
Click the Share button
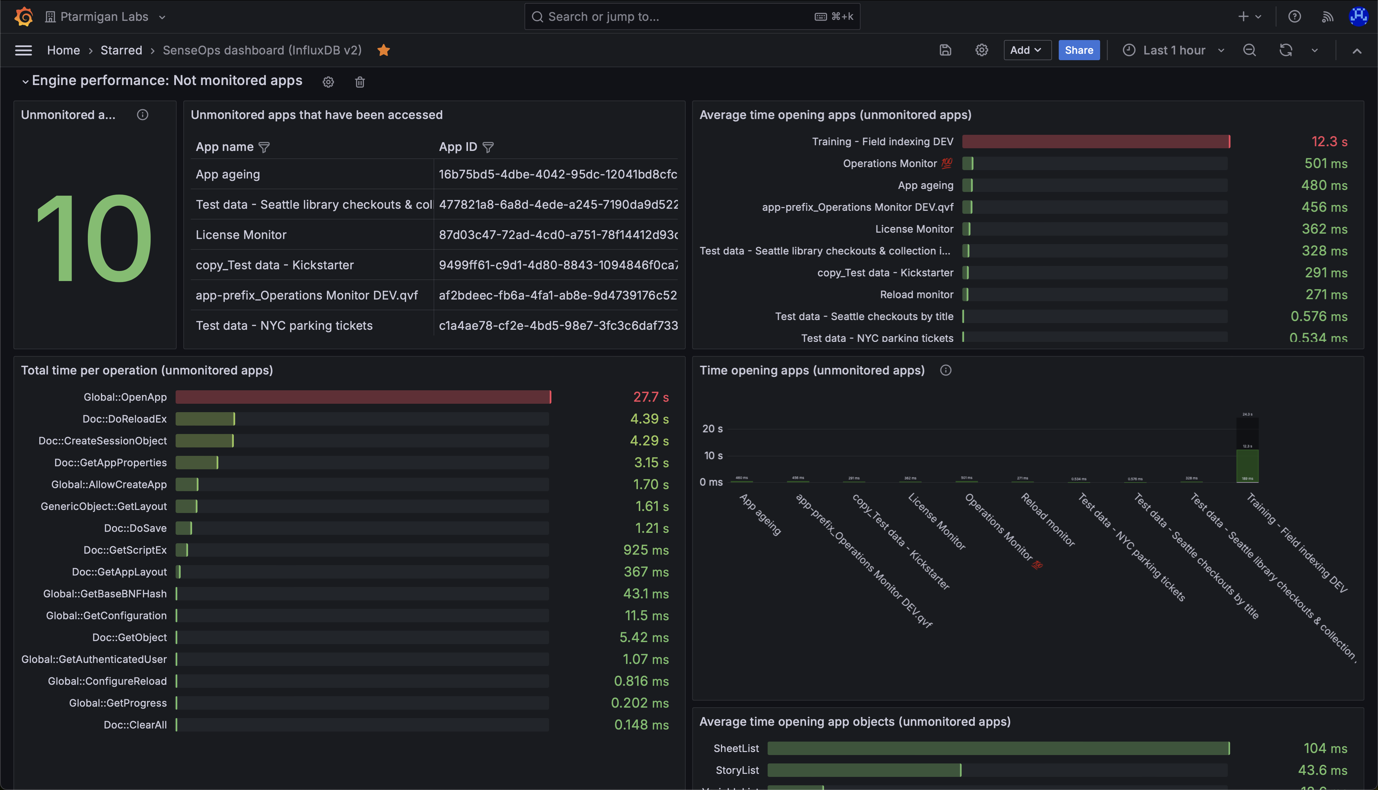pos(1078,50)
